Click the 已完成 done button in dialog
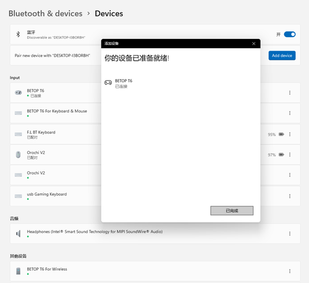The image size is (309, 283). [232, 211]
